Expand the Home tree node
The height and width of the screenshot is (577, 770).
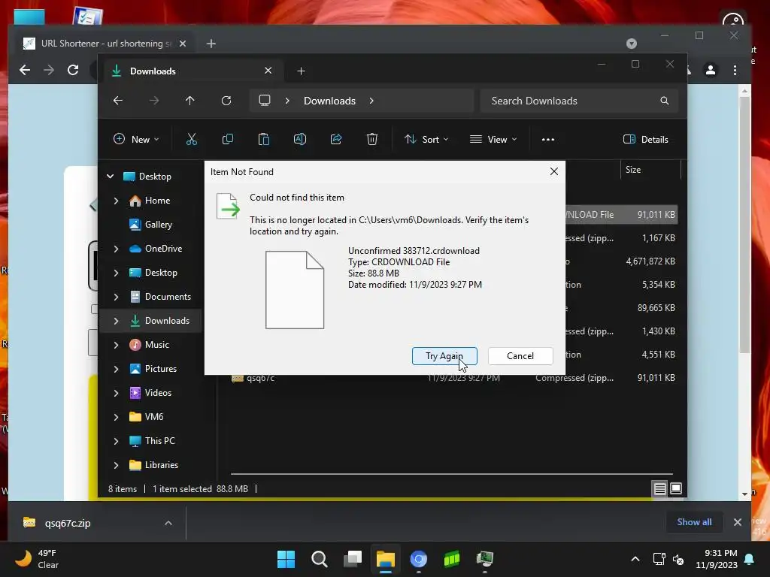116,200
